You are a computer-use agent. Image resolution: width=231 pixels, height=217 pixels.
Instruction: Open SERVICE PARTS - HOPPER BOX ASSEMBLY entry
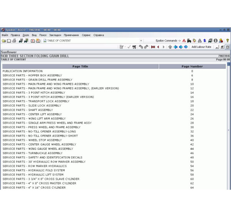32,75
